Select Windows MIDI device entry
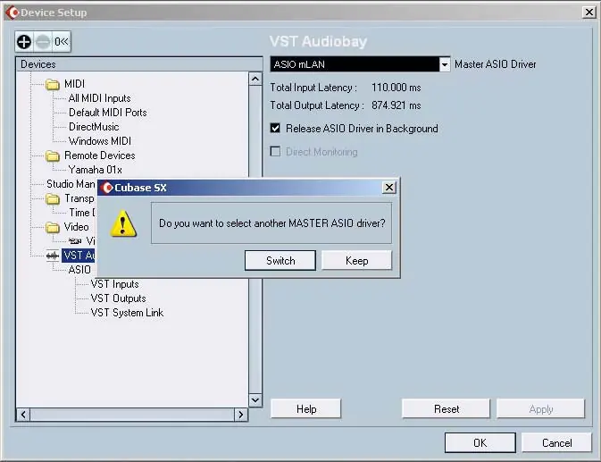The width and height of the screenshot is (601, 462). [x=100, y=141]
